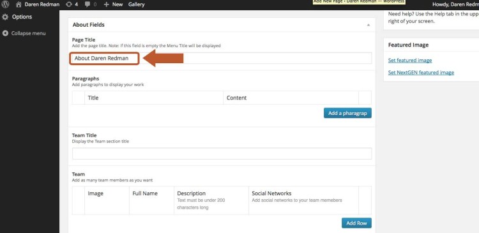Collapse the About Fields panel triangle
Screen dimensions: 479x233
pos(369,25)
